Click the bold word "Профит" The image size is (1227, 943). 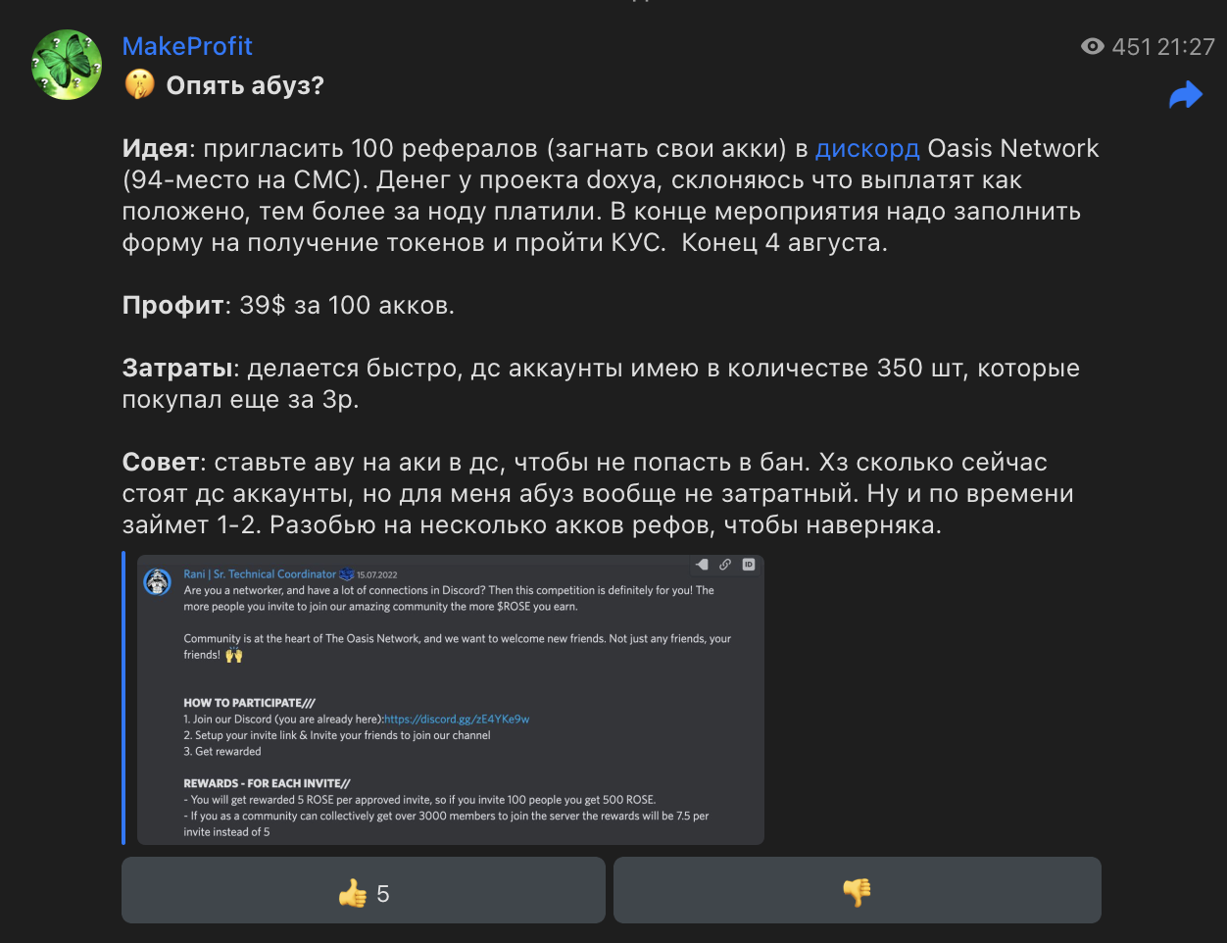click(x=173, y=306)
